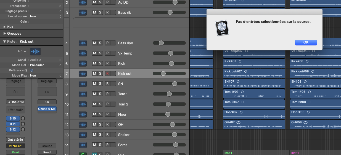Click the Kick track waveform icon

83,63
